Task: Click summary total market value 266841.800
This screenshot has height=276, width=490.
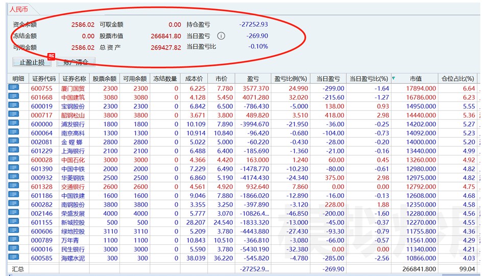Action: 419,269
